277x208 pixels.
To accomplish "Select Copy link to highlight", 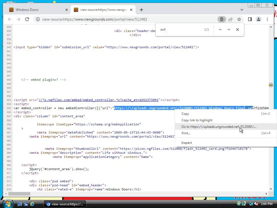I will tap(226, 120).
